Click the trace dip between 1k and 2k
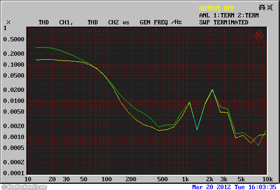The image size is (280, 190). tap(197, 129)
